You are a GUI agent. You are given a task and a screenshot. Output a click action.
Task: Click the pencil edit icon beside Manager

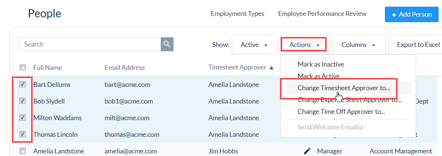pyautogui.click(x=307, y=151)
